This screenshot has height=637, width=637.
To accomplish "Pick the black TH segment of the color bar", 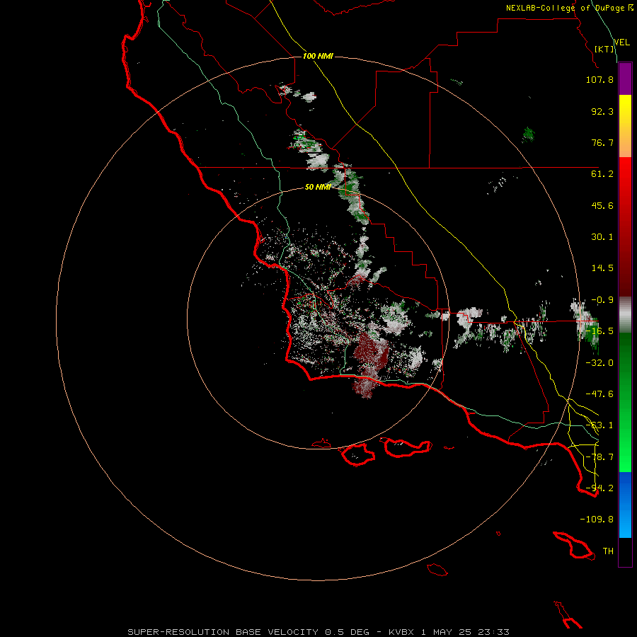I will 625,552.
